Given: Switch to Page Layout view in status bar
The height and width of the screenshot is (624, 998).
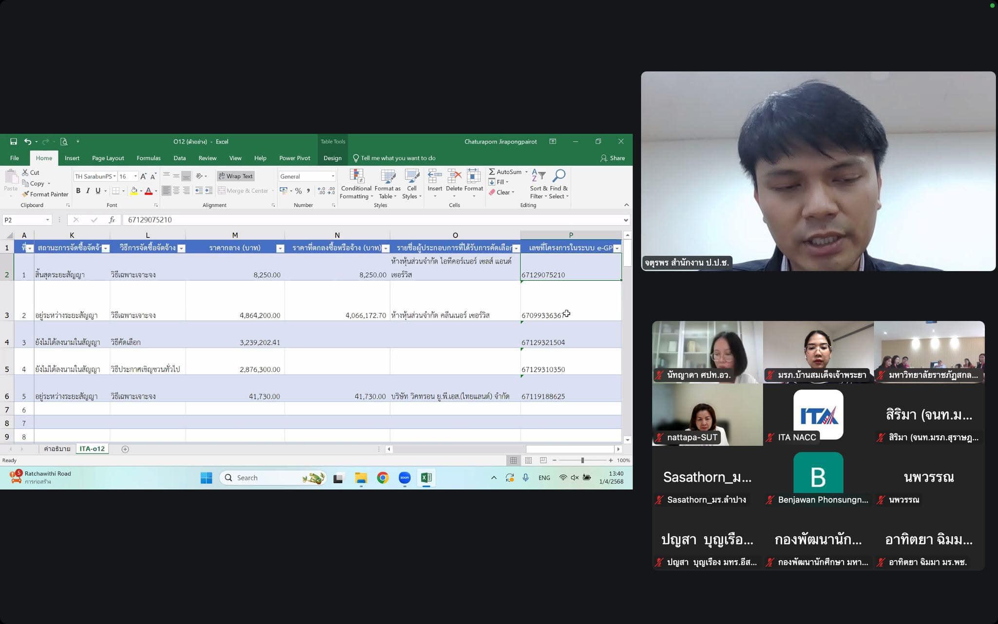Looking at the screenshot, I should [528, 460].
